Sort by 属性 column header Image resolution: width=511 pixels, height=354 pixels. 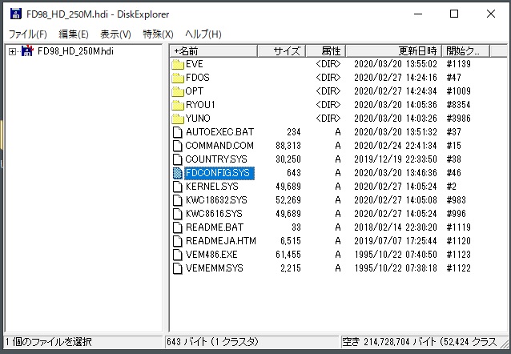326,50
